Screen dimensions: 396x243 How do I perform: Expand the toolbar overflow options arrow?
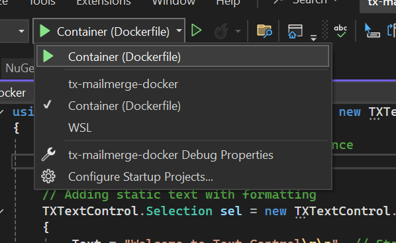[x=313, y=38]
